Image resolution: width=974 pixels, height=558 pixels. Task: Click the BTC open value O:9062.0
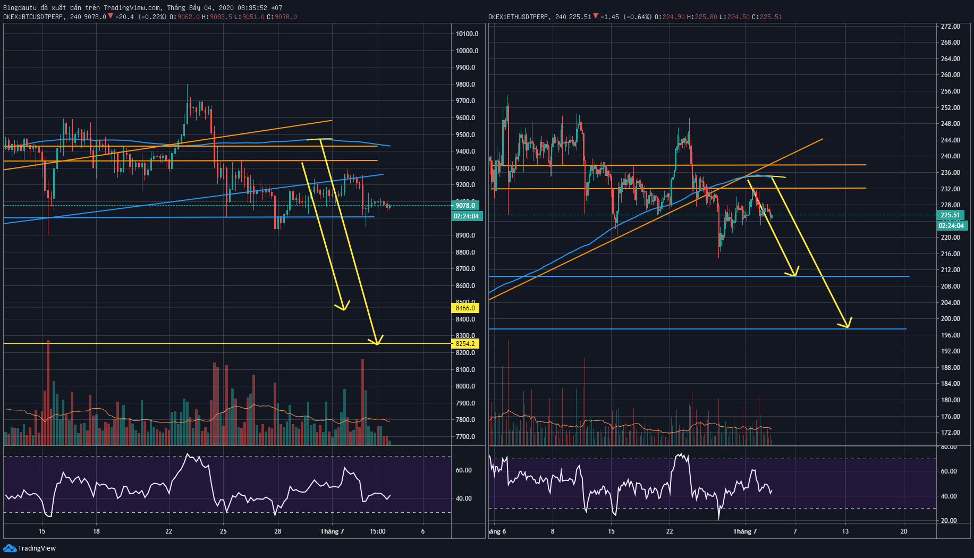[x=184, y=17]
